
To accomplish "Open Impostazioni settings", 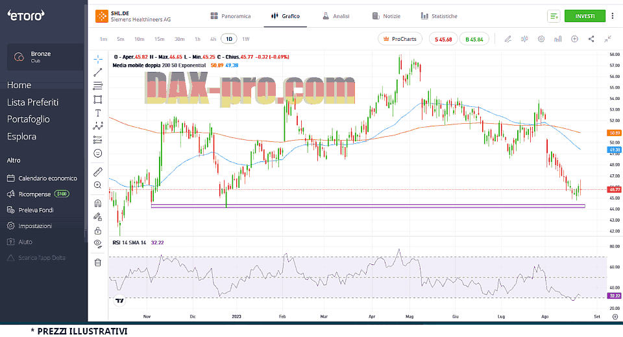I will point(29,226).
